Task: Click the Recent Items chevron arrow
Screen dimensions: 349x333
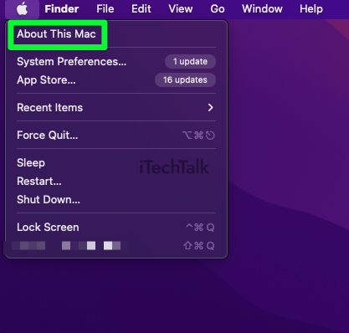Action: 211,108
